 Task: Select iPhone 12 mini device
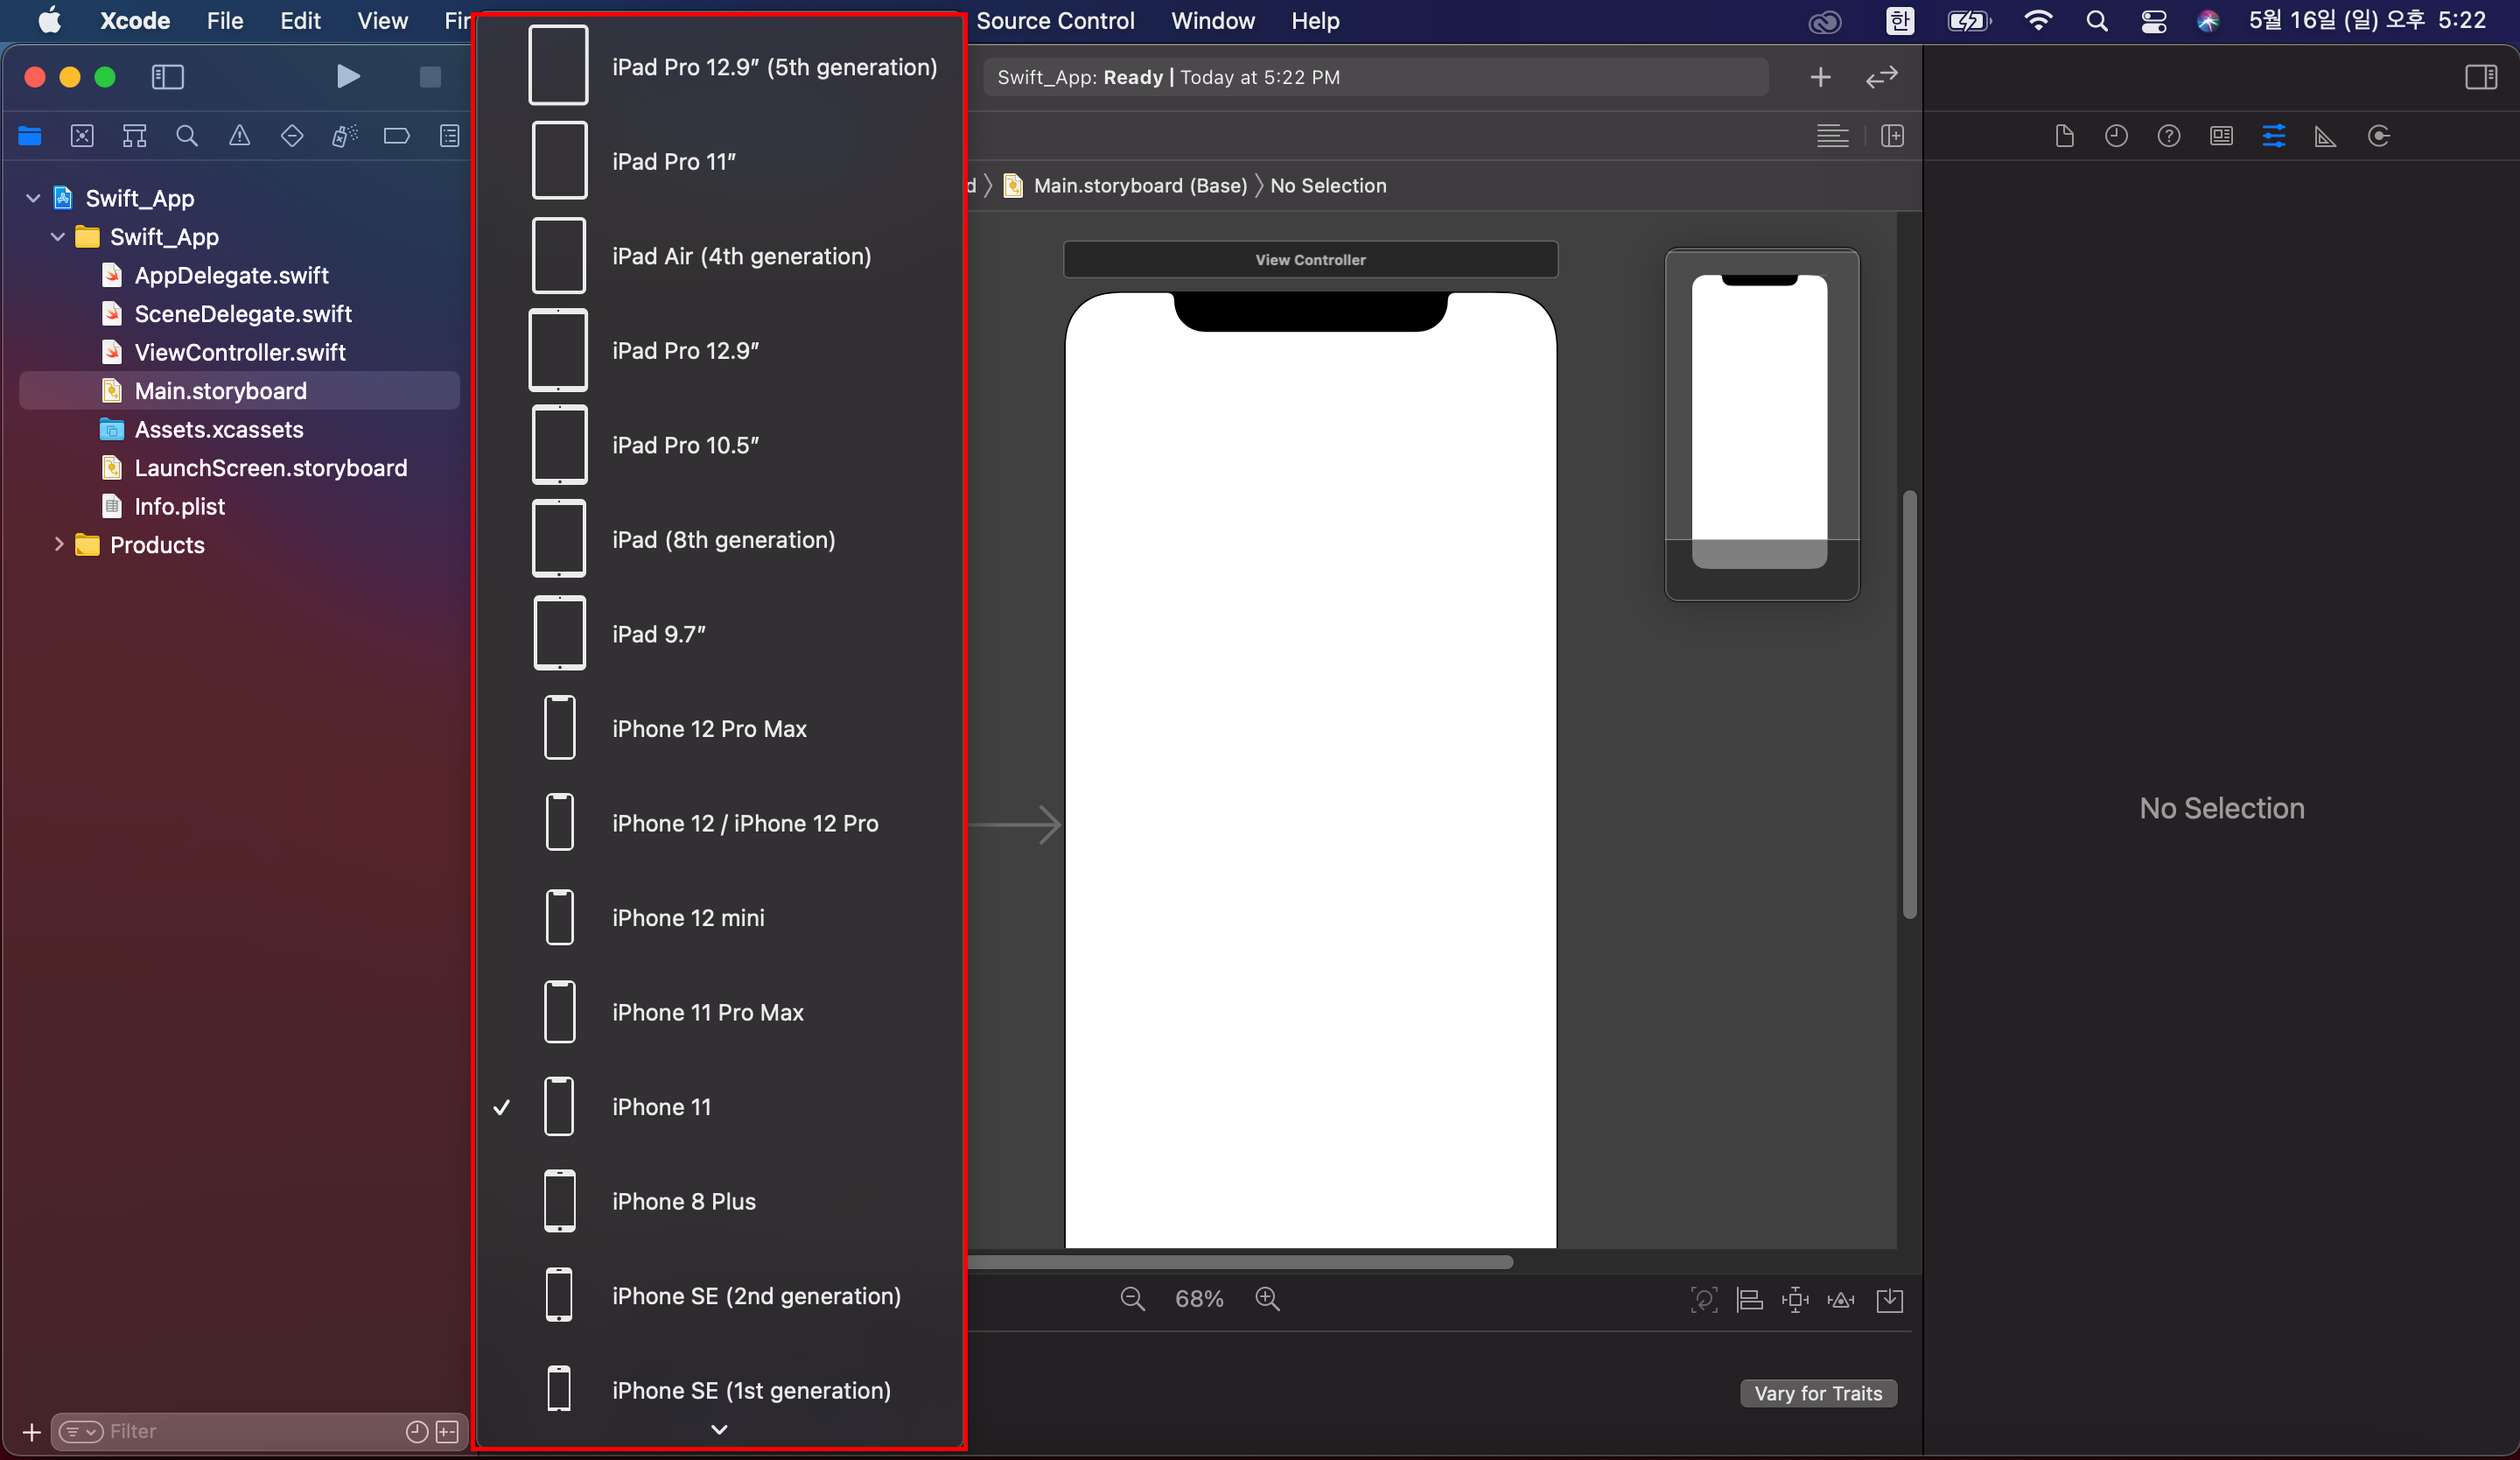688,918
